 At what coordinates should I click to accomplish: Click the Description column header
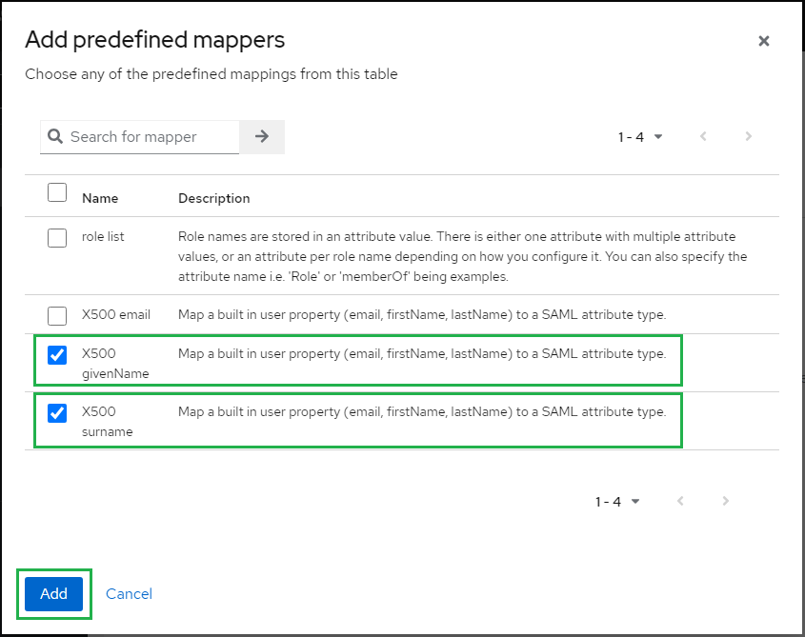[x=214, y=198]
